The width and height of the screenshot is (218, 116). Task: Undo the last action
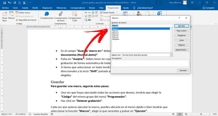[x=9, y=3]
